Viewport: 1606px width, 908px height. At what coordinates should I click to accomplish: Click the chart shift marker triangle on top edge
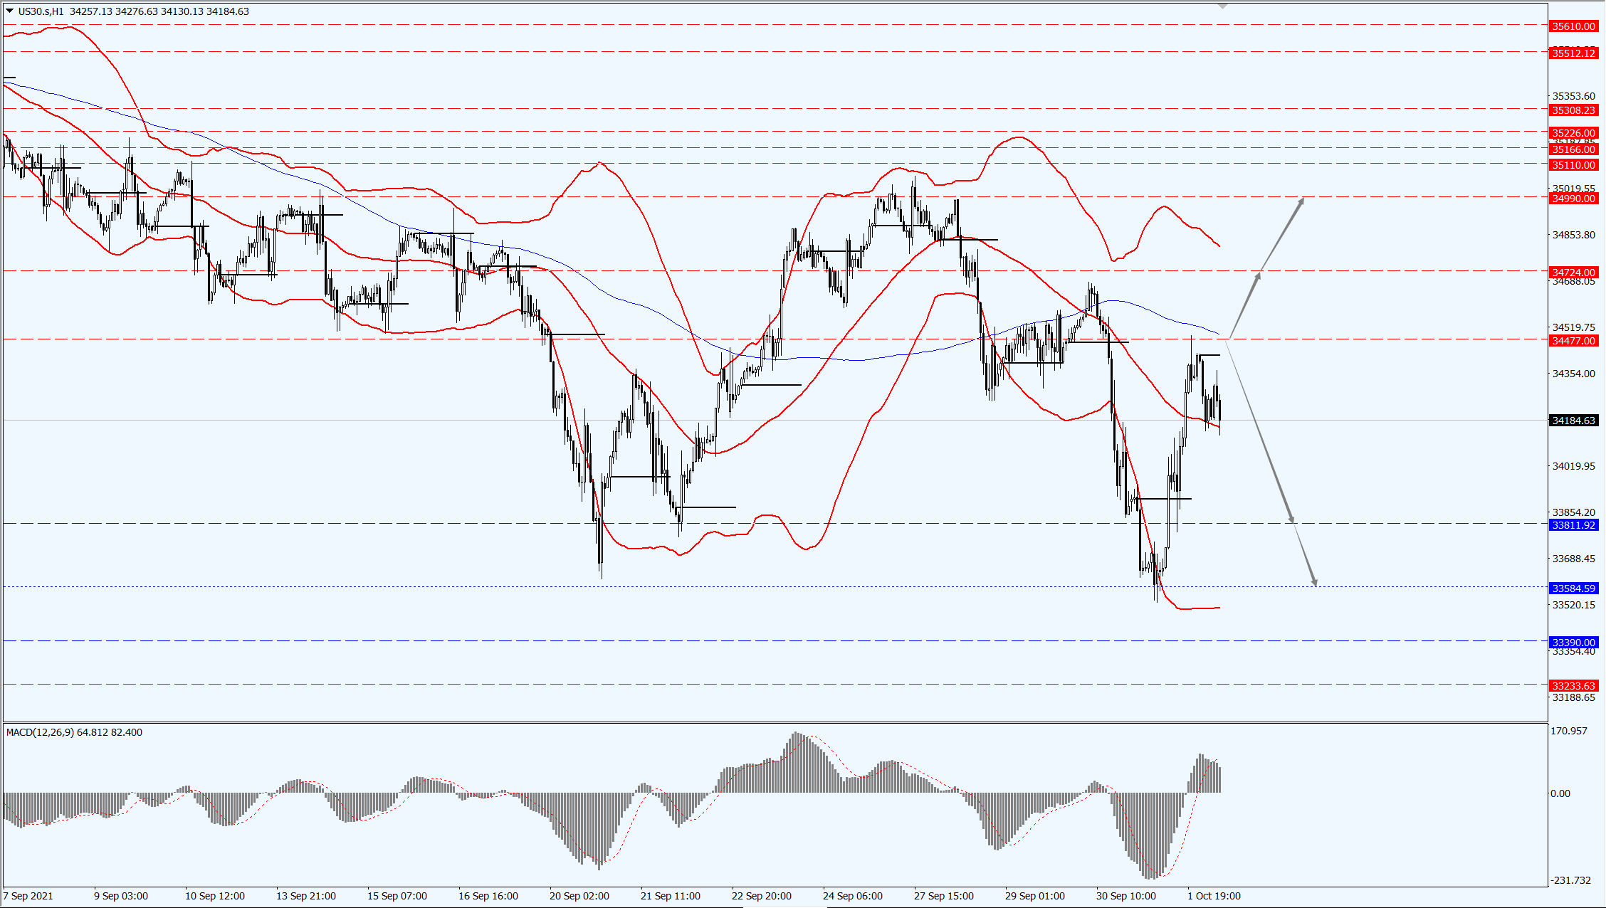1222,6
